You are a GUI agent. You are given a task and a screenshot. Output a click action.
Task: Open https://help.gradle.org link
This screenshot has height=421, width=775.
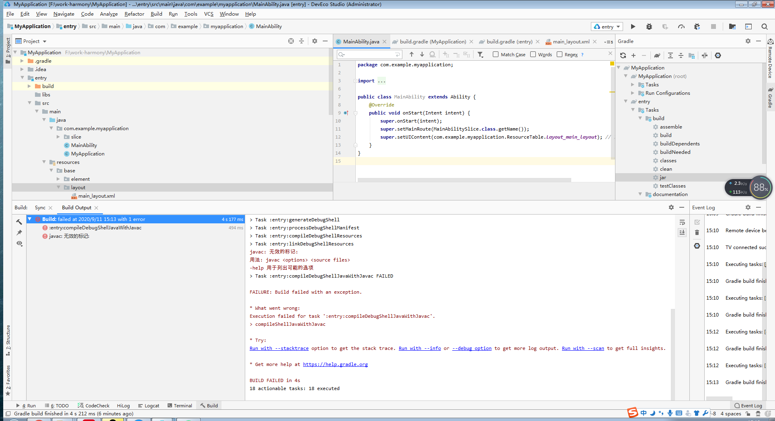(x=335, y=364)
